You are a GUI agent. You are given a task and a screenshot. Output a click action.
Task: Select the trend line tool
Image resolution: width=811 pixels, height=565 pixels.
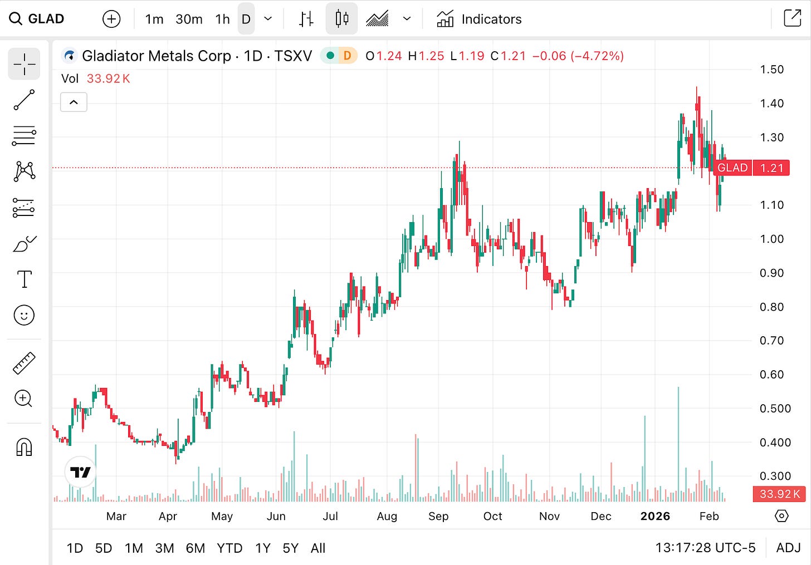[x=24, y=100]
